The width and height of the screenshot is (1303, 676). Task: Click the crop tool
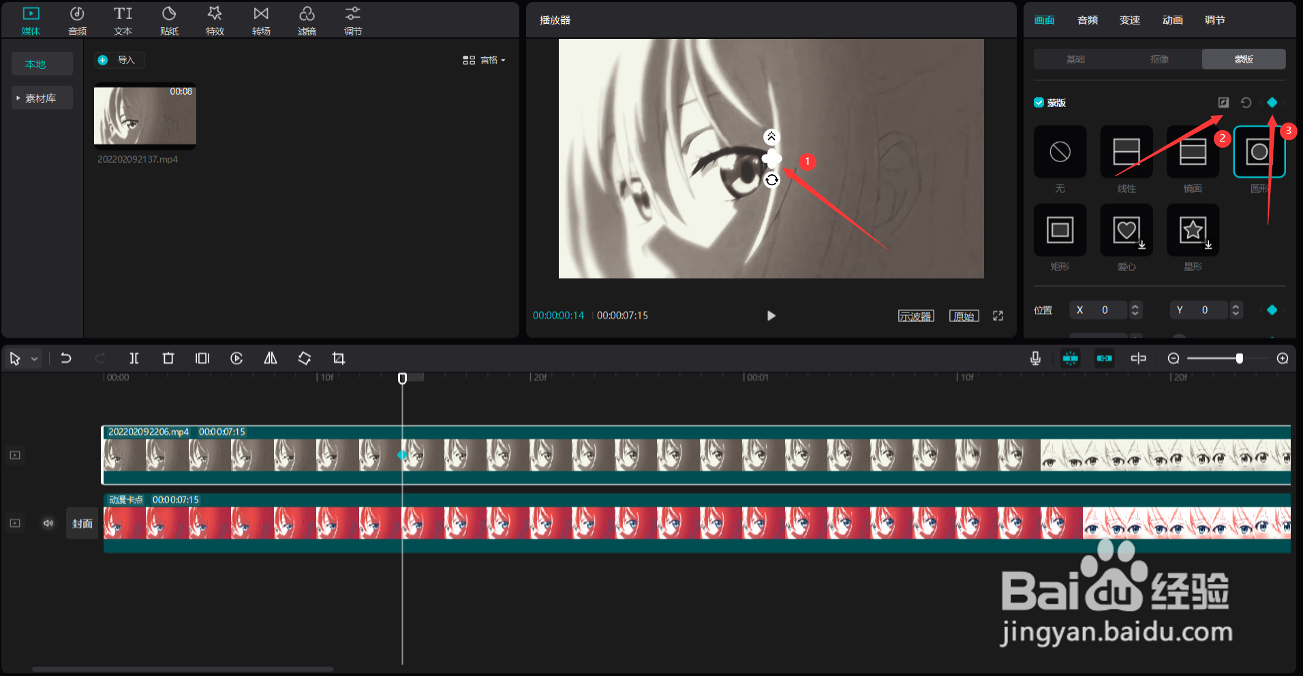click(x=339, y=358)
